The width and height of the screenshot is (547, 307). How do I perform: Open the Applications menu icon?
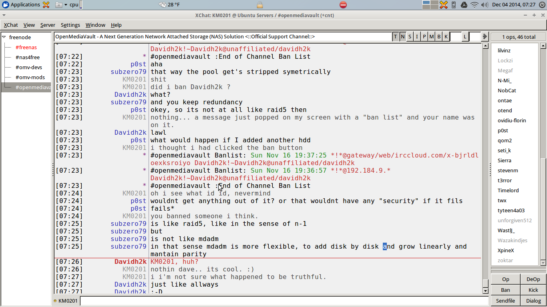[5, 5]
